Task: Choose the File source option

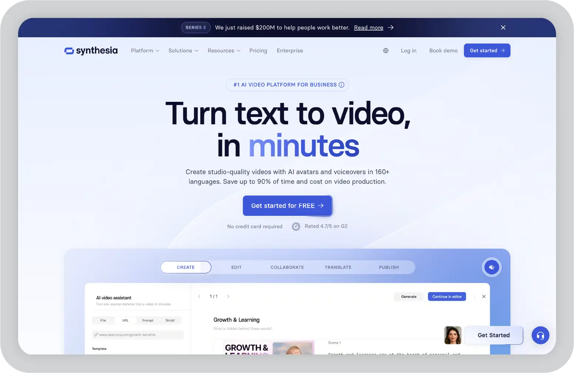Action: click(103, 321)
